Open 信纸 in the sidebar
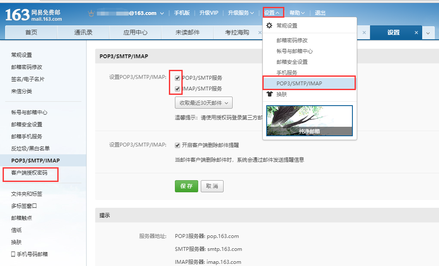The width and height of the screenshot is (439, 266). click(16, 230)
